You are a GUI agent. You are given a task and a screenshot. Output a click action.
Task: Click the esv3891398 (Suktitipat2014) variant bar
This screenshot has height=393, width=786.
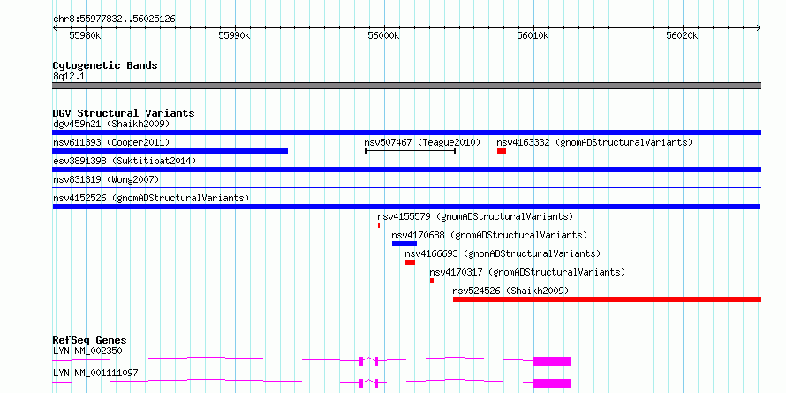click(x=406, y=170)
